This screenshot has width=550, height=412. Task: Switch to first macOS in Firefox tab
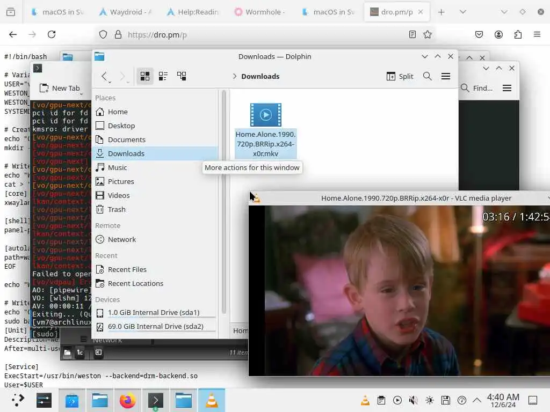pos(57,12)
